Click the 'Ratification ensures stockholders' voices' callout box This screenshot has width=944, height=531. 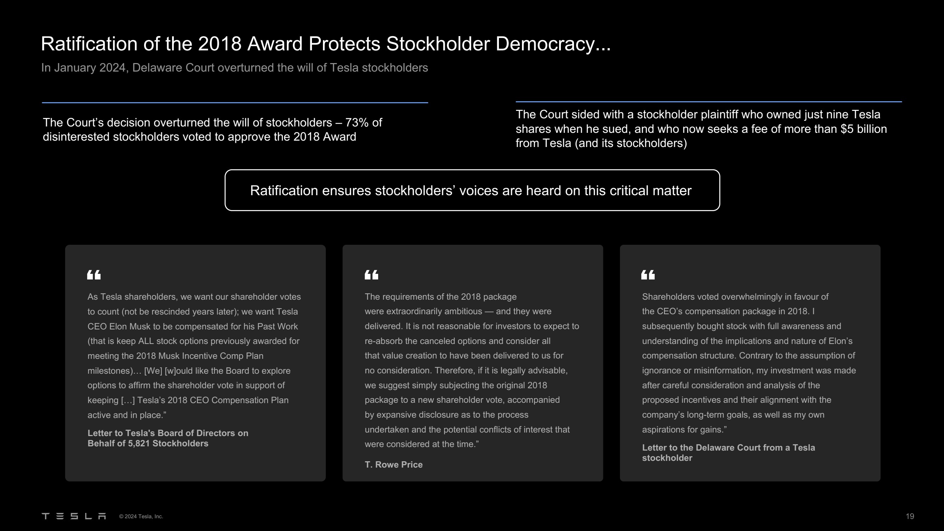tap(472, 190)
